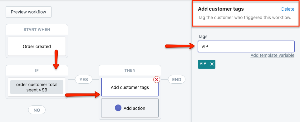The width and height of the screenshot is (300, 122).
Task: Select the Add customer tags action card
Action: point(130,87)
